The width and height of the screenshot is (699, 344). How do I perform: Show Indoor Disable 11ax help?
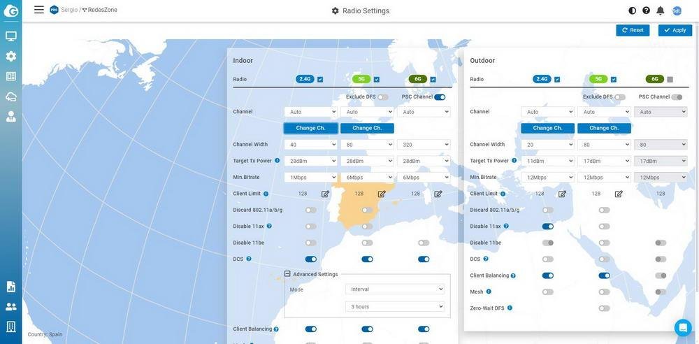[269, 227]
